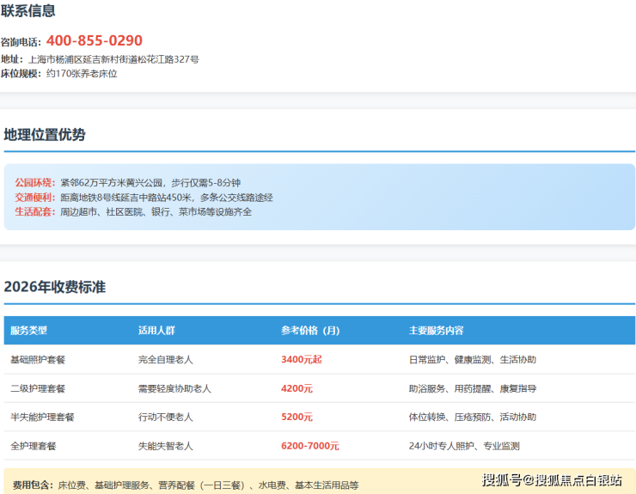Click the red 公园环绕 label
Screen dimensions: 636x494
(34, 183)
